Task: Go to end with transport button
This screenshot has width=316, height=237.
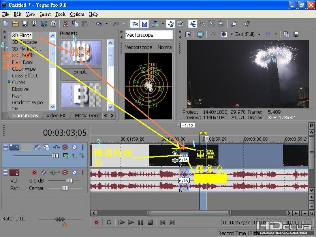Action: (172, 222)
